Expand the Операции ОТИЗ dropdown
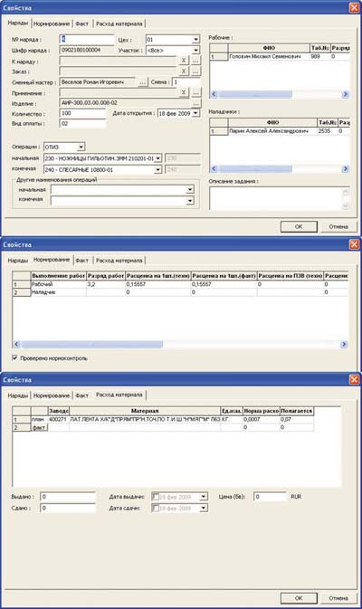The height and width of the screenshot is (609, 362). [81, 147]
